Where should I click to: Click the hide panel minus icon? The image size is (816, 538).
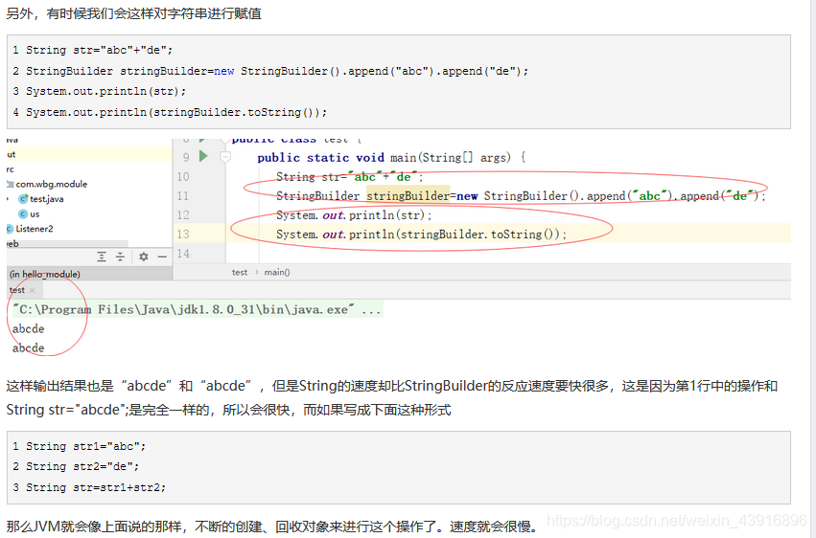point(162,257)
